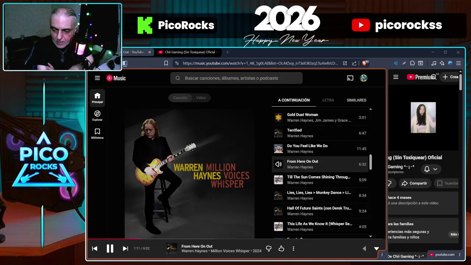
Task: Click Compartir in the YouTube panel
Action: click(414, 183)
